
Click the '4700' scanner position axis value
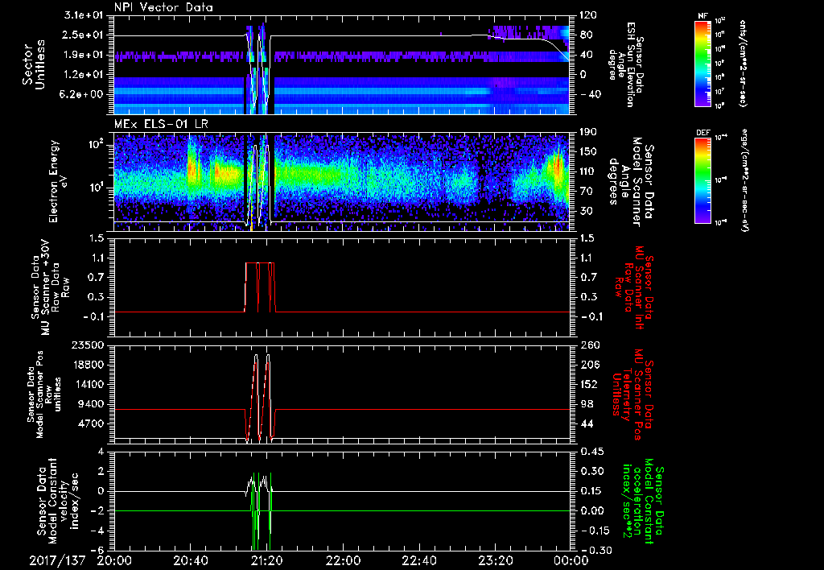pos(92,423)
